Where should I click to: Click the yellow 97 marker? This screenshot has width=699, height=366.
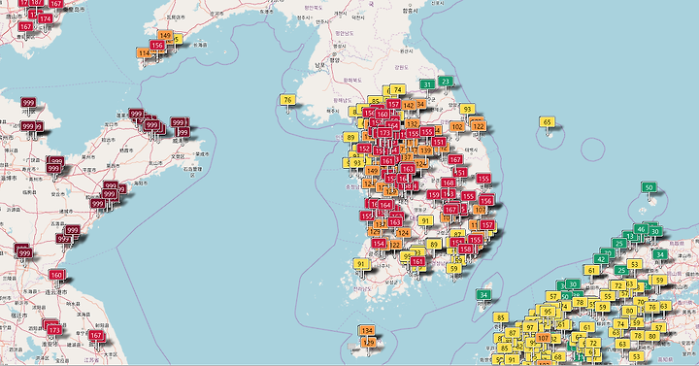[x=530, y=327]
